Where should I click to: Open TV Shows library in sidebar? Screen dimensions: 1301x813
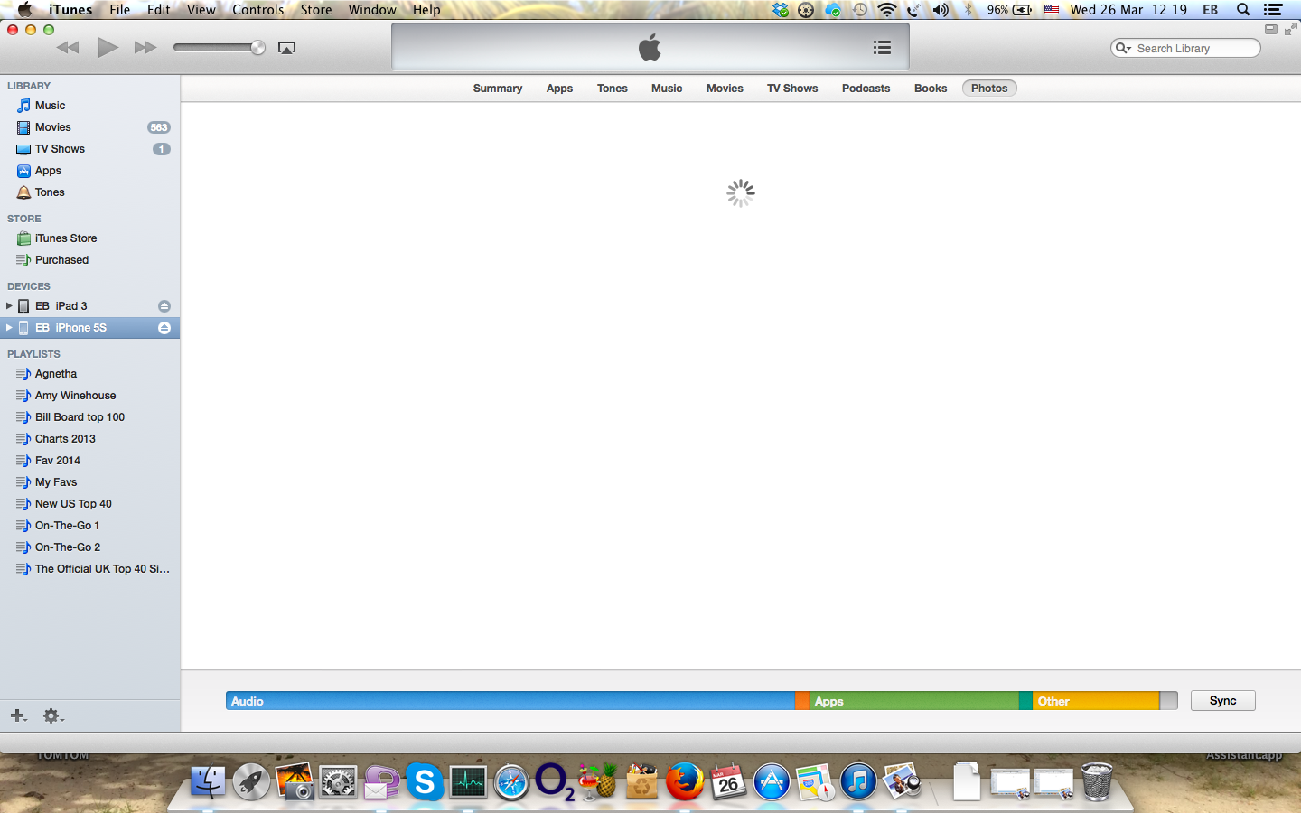point(89,149)
